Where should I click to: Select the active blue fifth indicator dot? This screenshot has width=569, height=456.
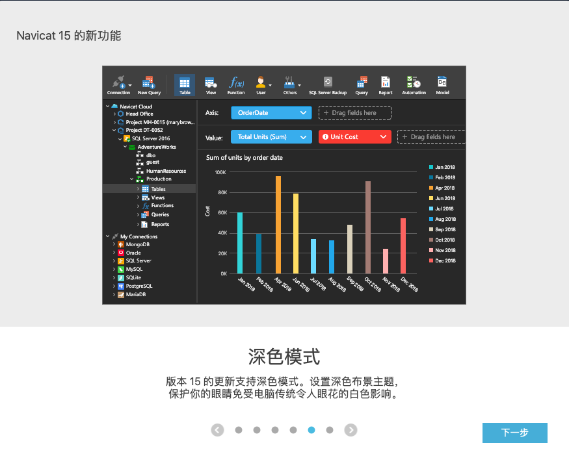pyautogui.click(x=311, y=430)
